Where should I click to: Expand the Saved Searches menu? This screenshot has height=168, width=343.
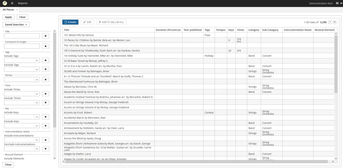pos(16,25)
